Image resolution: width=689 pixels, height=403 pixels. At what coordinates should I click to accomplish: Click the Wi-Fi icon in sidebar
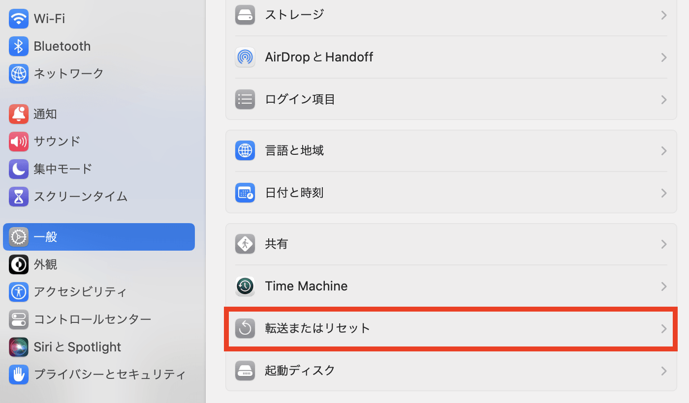[19, 19]
